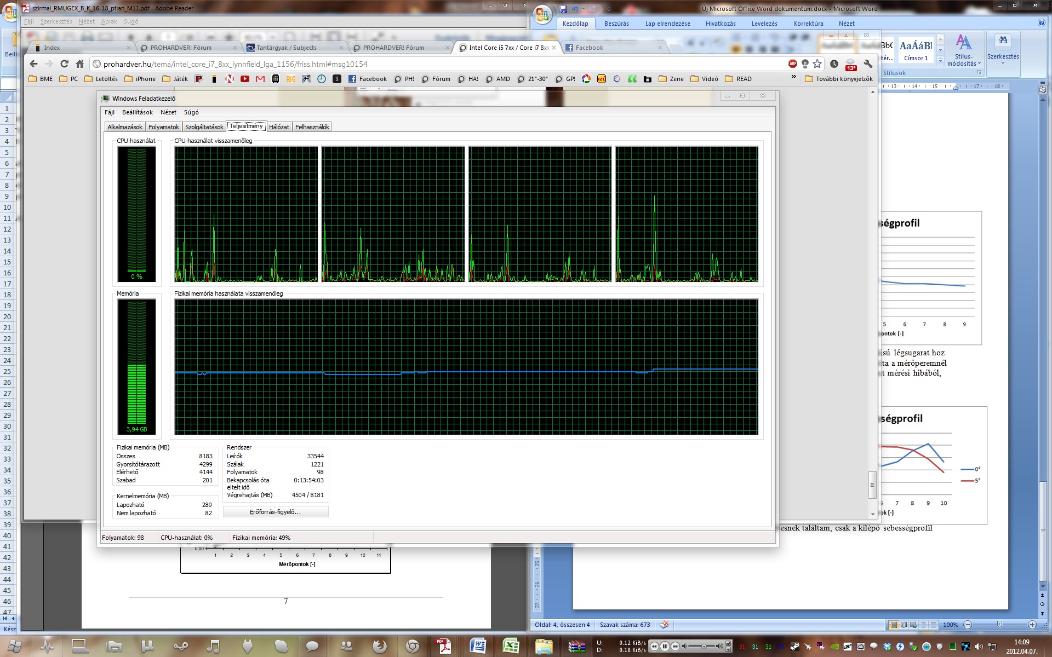The height and width of the screenshot is (657, 1052).
Task: Reload the current Chrome page
Action: click(65, 64)
